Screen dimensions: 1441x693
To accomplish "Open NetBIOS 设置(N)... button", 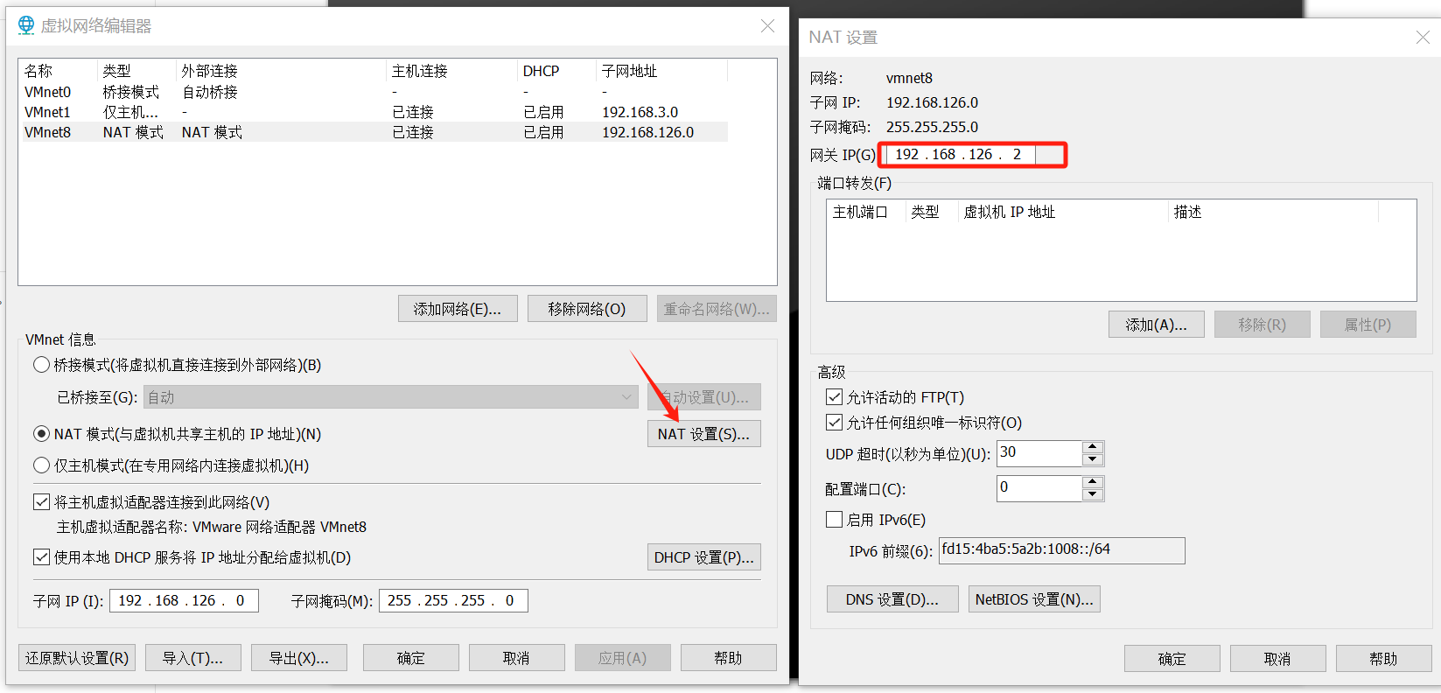I will tap(1034, 599).
